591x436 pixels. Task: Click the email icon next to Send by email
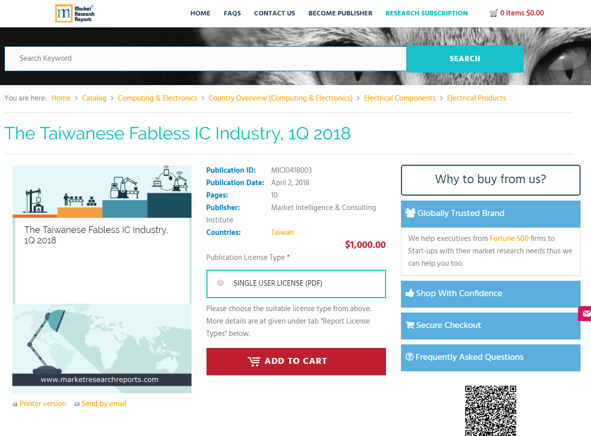click(x=77, y=404)
